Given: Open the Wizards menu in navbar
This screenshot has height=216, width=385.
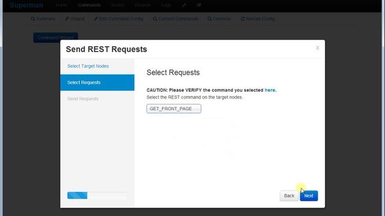Looking at the screenshot, I should pyautogui.click(x=143, y=5).
